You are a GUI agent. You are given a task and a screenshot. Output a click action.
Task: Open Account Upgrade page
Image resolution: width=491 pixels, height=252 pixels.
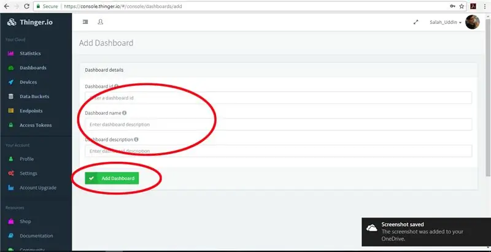pyautogui.click(x=38, y=188)
